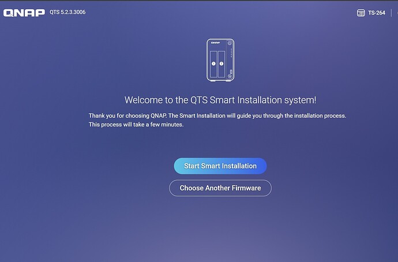
Task: Click the 'This process will take a few minutes' line
Action: coord(136,125)
